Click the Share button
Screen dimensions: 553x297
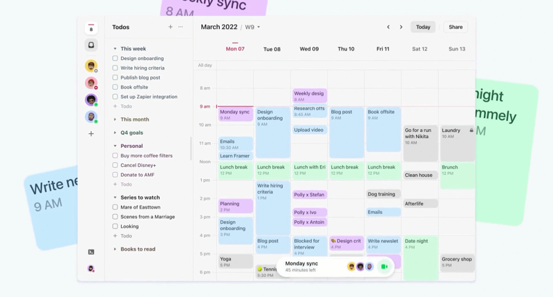click(x=456, y=27)
